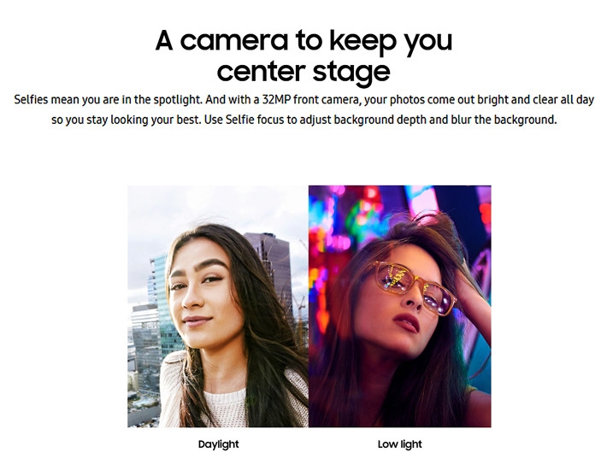
Task: Click the smiling face in the Daylight photo
Action: pyautogui.click(x=201, y=294)
